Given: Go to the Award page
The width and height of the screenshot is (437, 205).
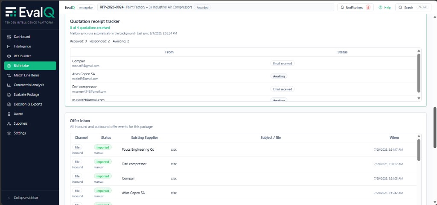Looking at the screenshot, I should click(30, 114).
